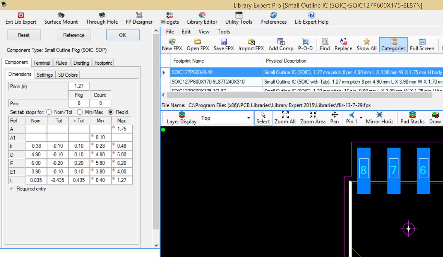Open the Top layer dropdown

249,118
